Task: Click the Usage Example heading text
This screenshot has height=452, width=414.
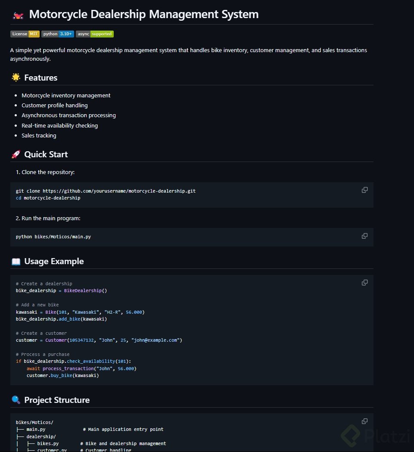Action: [x=54, y=262]
